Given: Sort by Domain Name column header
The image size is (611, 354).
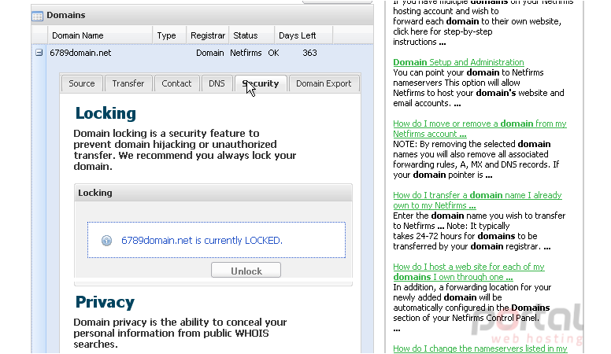Looking at the screenshot, I should [100, 35].
